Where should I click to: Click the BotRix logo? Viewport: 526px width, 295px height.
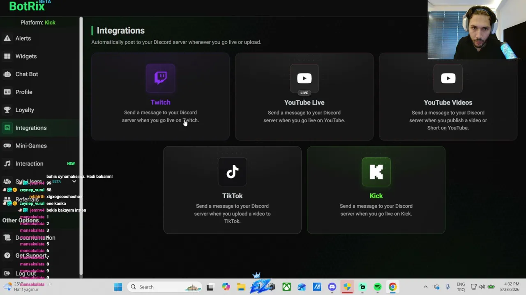coord(27,6)
